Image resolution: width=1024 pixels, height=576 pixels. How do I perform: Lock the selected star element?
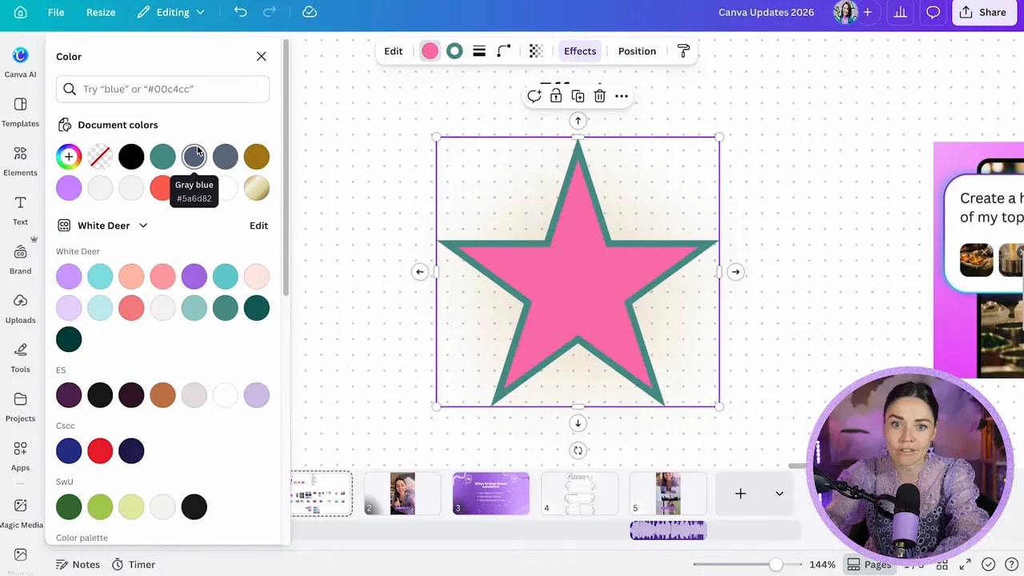click(x=556, y=96)
